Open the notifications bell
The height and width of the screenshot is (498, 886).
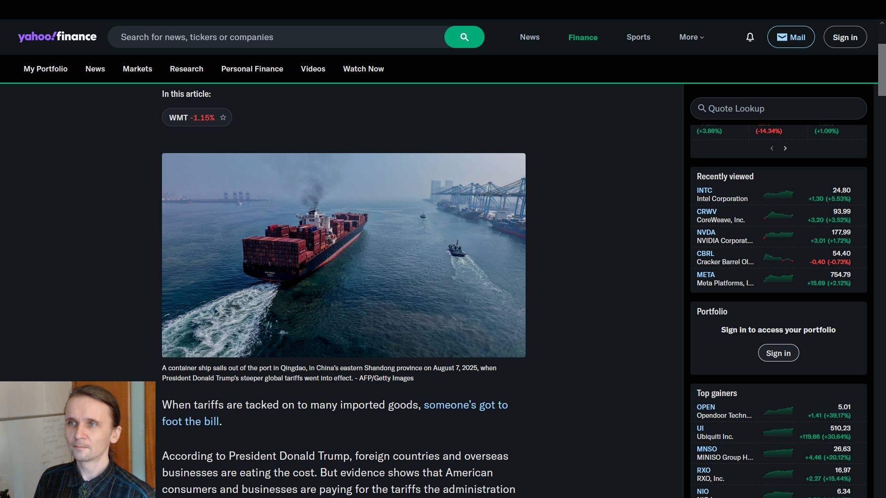[750, 37]
